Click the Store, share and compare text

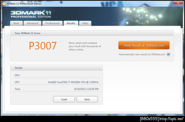(85, 46)
